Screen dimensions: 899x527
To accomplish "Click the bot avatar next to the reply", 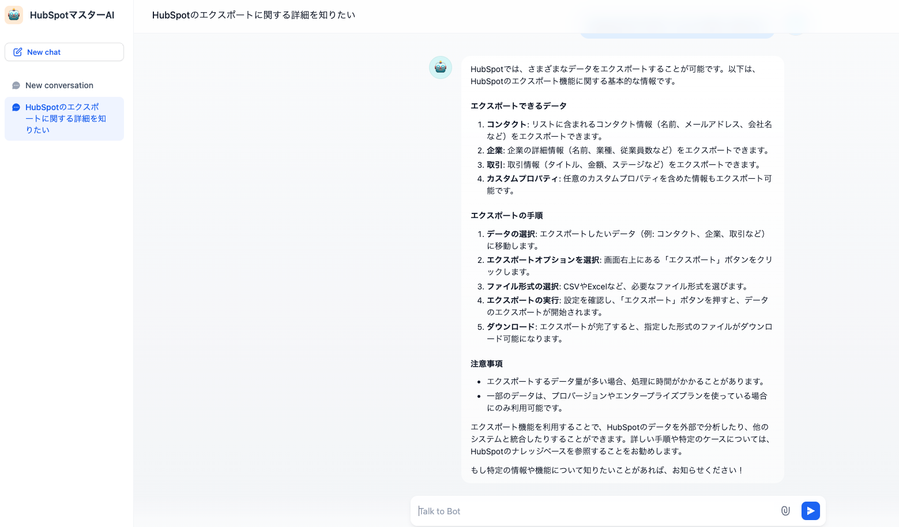I will 441,67.
